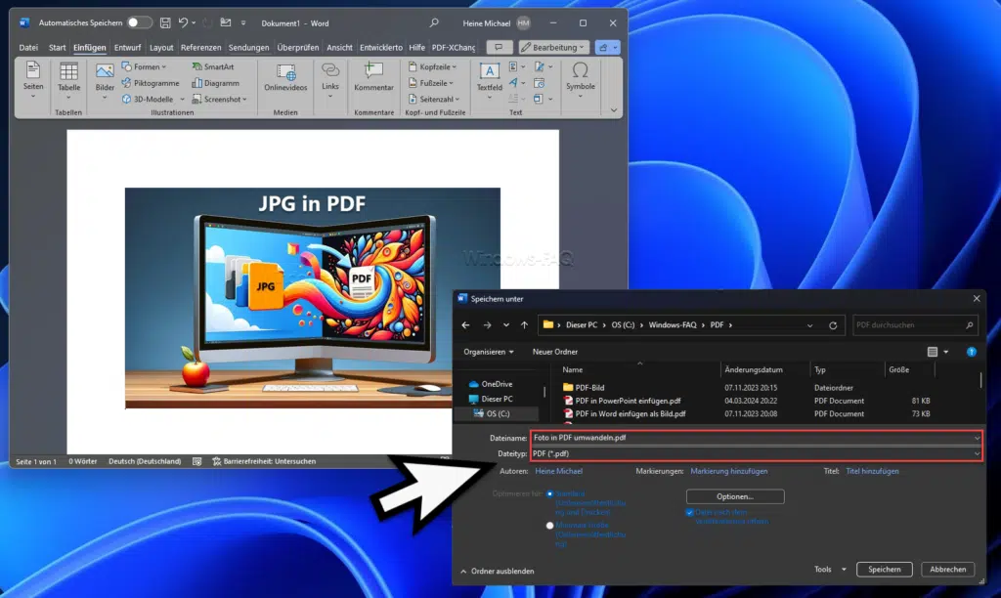Open the Referenzen ribbon tab
1001x598 pixels.
(x=200, y=47)
